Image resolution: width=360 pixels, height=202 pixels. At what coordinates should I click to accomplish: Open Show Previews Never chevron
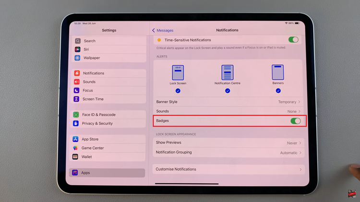(300, 143)
